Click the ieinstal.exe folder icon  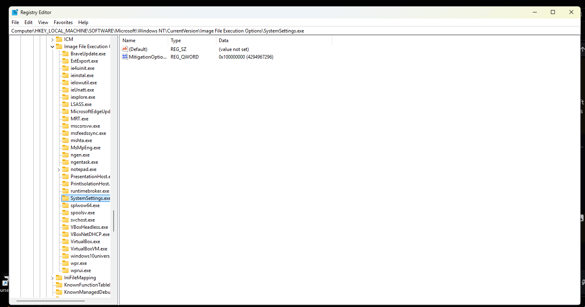tap(65, 75)
